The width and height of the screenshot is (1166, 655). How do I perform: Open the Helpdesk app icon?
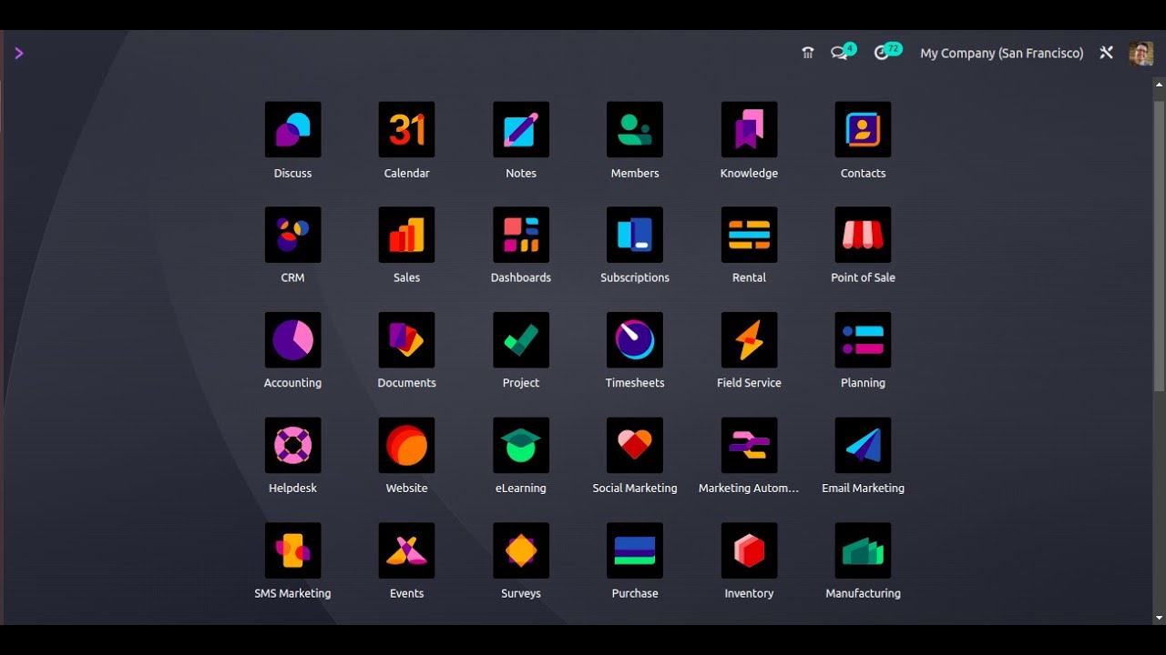pyautogui.click(x=292, y=446)
